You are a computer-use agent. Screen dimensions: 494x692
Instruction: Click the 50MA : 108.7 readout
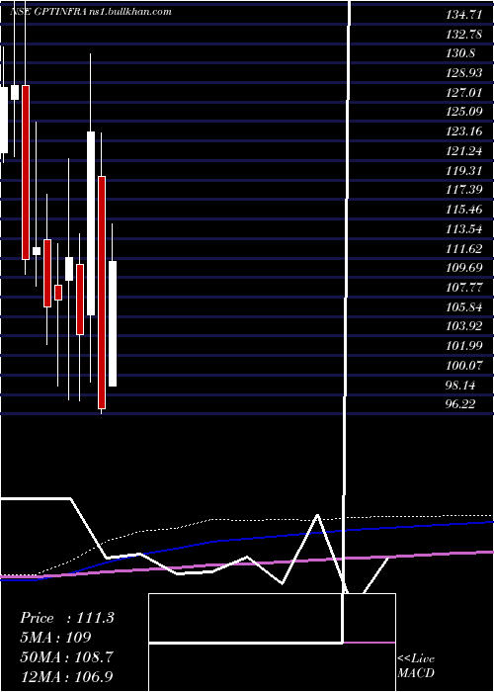pos(66,656)
